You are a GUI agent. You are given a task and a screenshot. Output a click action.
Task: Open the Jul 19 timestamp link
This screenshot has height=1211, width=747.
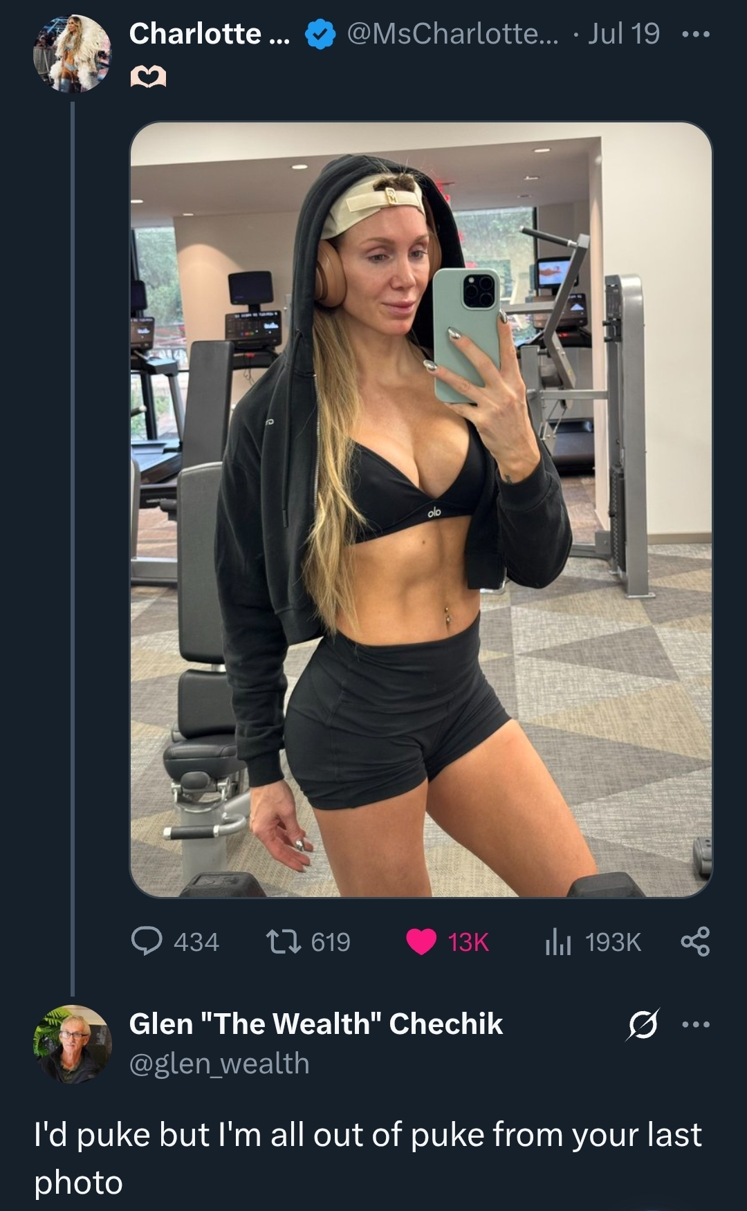(623, 34)
